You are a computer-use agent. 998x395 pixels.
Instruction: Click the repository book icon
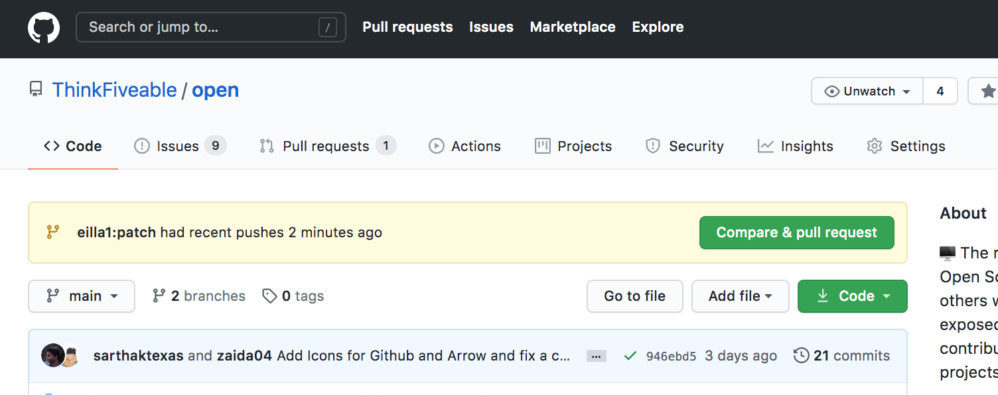(36, 89)
